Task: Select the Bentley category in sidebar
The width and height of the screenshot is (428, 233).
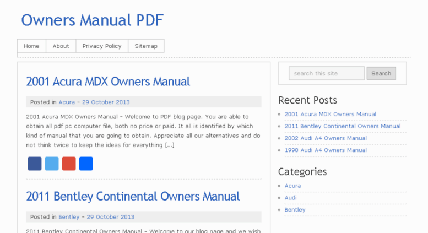Action: [295, 209]
